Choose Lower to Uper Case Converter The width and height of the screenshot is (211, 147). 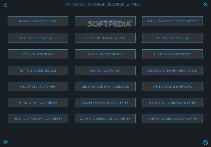pyautogui.click(x=105, y=119)
